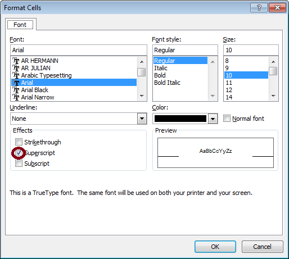Switch to the Font tab
The image size is (289, 259).
point(20,25)
